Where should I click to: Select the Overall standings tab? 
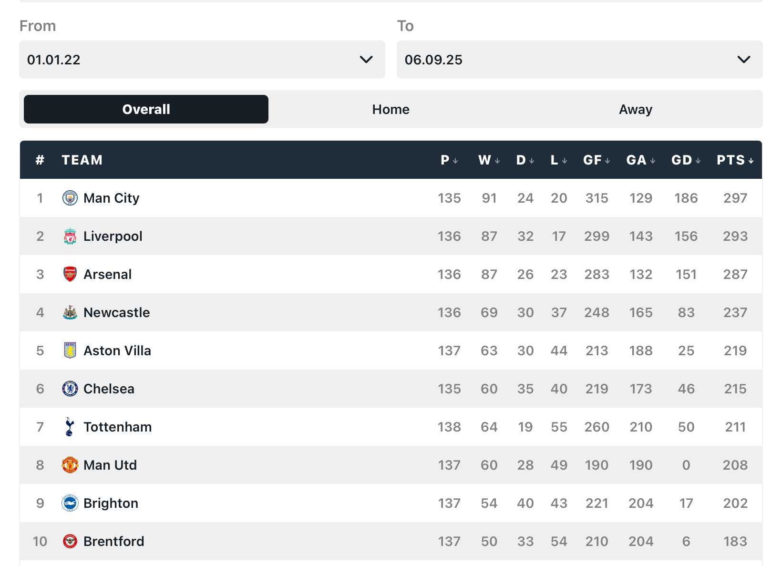tap(146, 109)
